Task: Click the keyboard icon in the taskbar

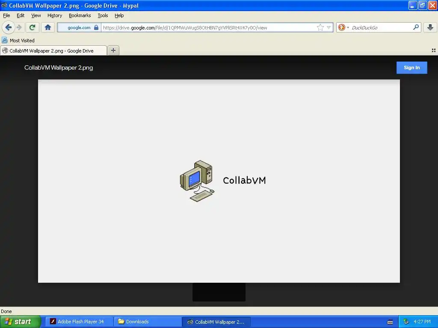Action: pyautogui.click(x=390, y=322)
